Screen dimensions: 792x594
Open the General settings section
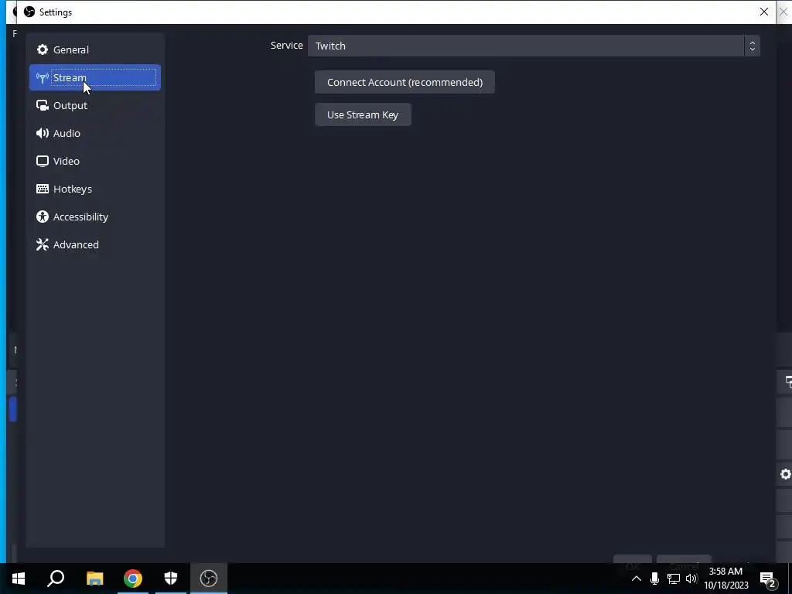pyautogui.click(x=95, y=49)
